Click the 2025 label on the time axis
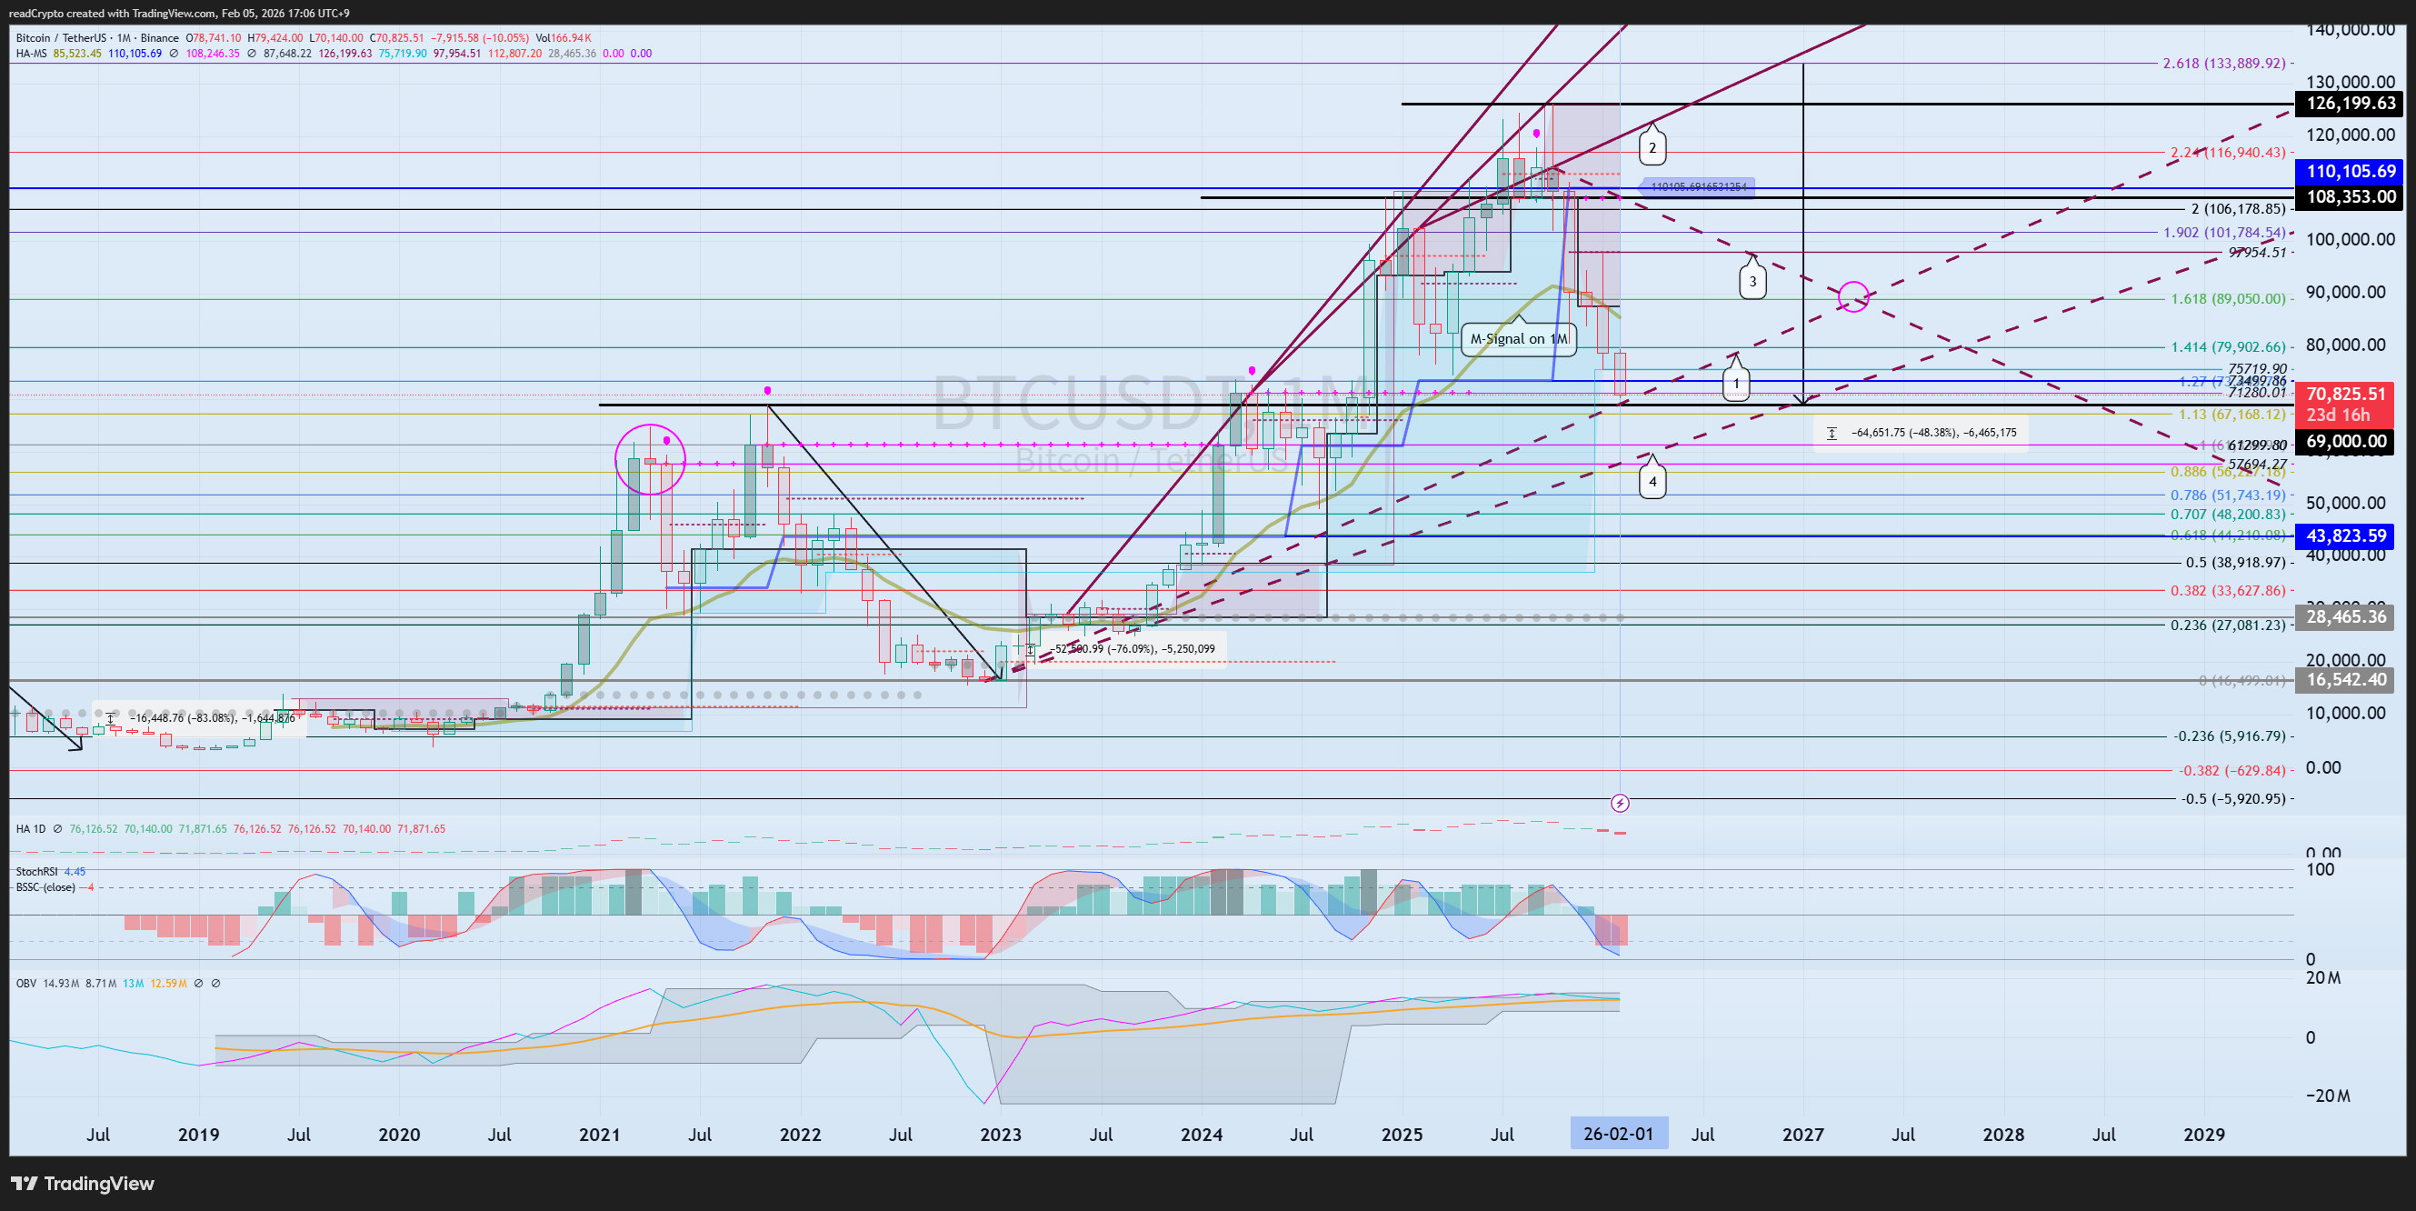This screenshot has height=1211, width=2416. click(x=1403, y=1134)
